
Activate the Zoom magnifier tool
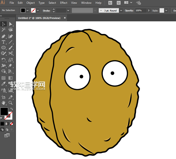point(11,103)
